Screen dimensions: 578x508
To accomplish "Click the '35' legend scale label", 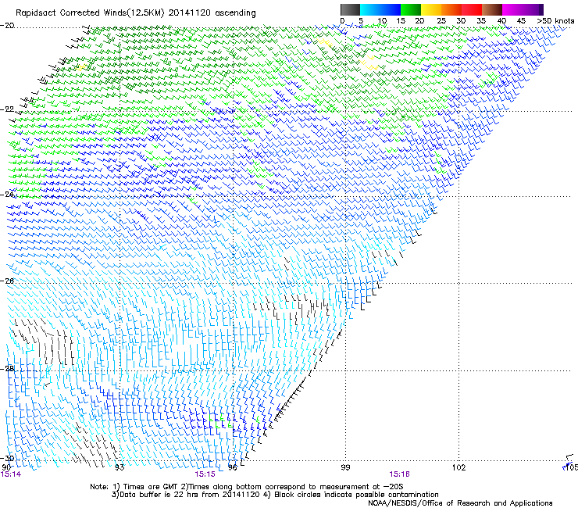I will tap(481, 21).
